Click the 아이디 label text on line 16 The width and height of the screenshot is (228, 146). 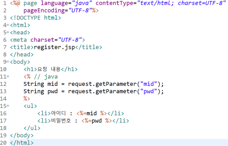click(58, 113)
